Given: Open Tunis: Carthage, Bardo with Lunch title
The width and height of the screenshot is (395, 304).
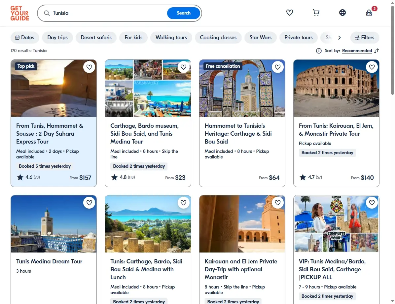Looking at the screenshot, I should click(146, 269).
